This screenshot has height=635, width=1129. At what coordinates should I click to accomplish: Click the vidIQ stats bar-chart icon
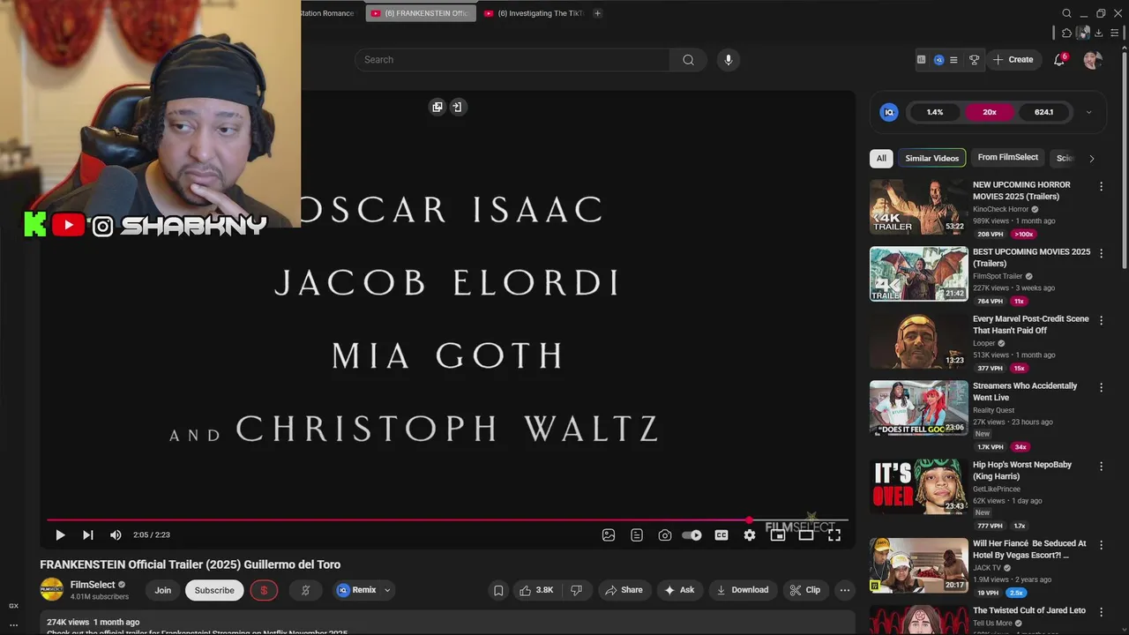click(922, 60)
